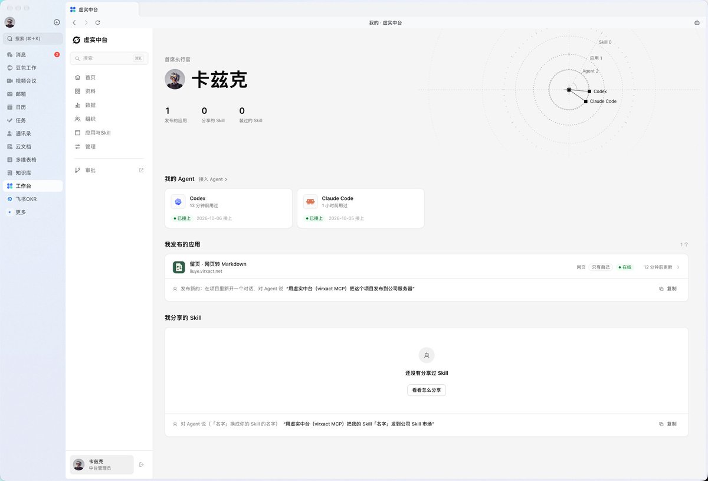
Task: Select 工作台 in the sidebar
Action: click(32, 186)
